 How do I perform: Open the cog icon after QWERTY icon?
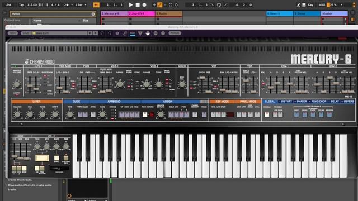click(156, 33)
